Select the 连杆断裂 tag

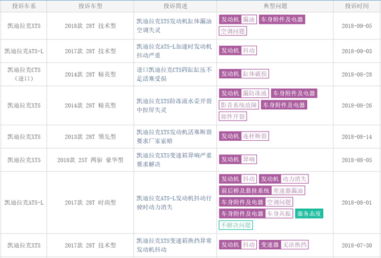pyautogui.click(x=255, y=136)
